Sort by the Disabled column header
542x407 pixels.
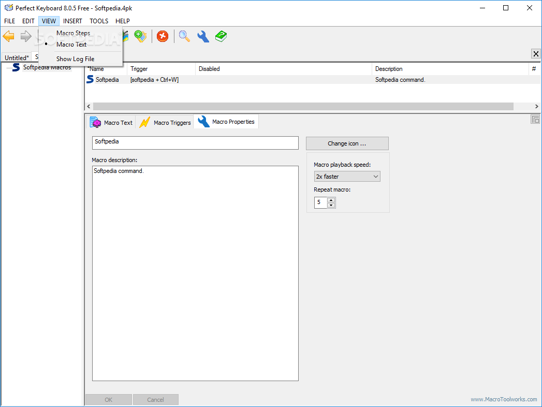284,69
